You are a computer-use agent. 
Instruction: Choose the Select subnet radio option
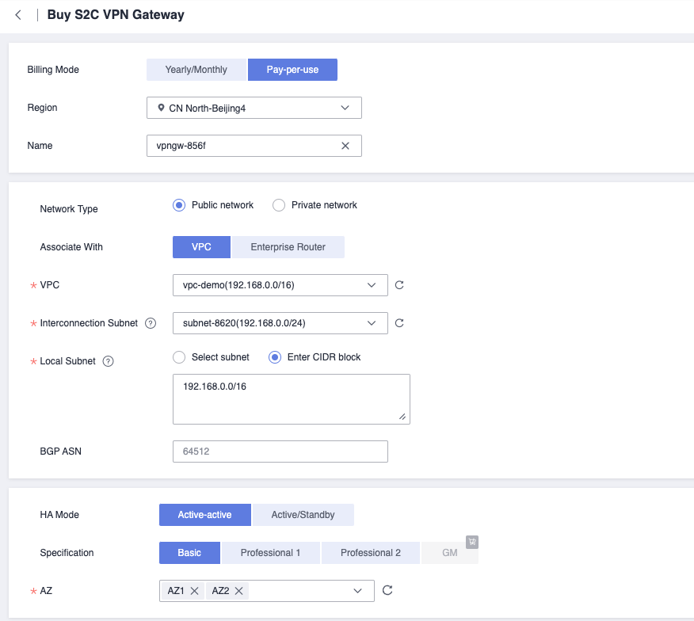(x=179, y=357)
